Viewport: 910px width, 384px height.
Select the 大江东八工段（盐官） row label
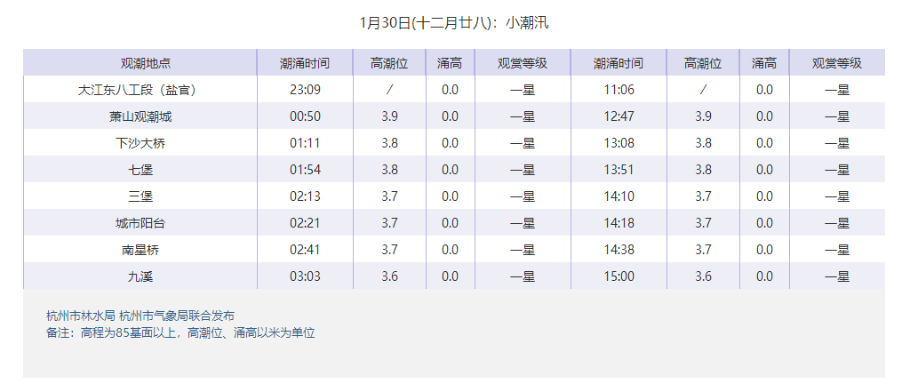[140, 90]
